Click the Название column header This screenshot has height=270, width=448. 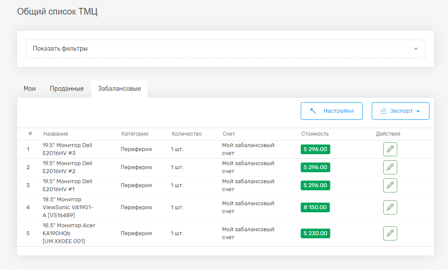[x=56, y=134]
